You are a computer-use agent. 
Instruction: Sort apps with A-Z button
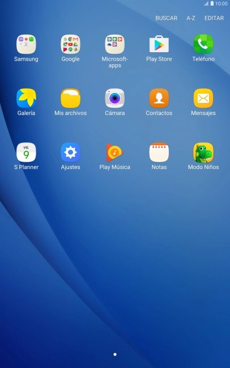pyautogui.click(x=190, y=18)
